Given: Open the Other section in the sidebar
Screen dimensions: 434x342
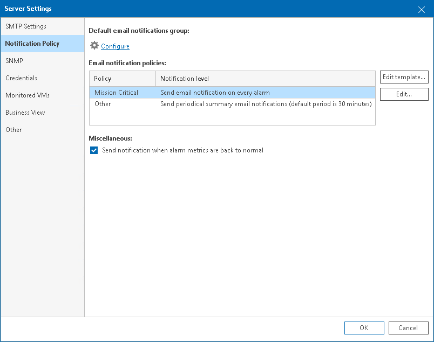Looking at the screenshot, I should [x=14, y=130].
